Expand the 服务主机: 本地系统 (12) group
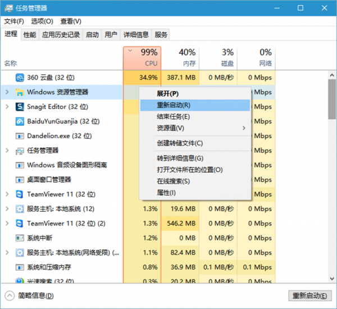 pos(7,209)
